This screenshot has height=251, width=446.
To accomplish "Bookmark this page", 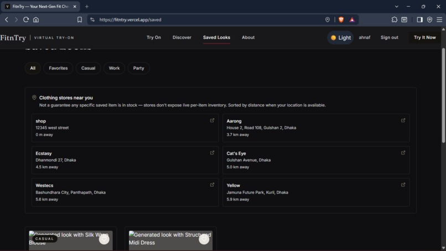I will 80,19.
